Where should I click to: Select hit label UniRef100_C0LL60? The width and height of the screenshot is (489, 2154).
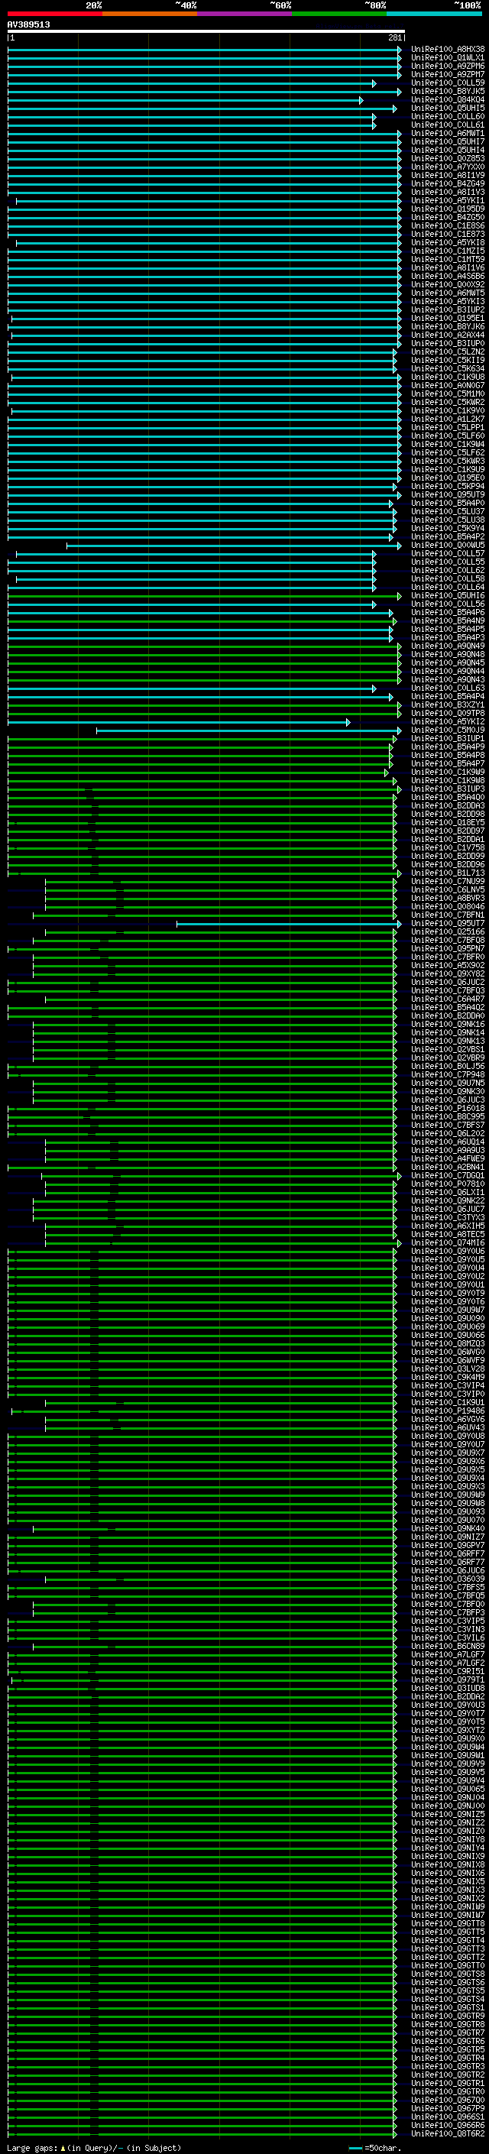coord(448,116)
